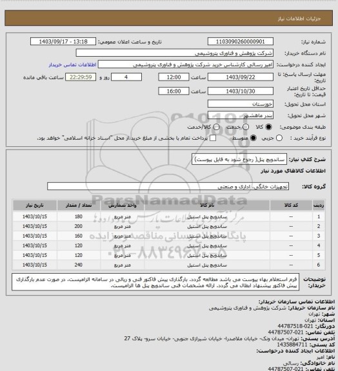This screenshot has width=338, height=371.
Task: Click the response deadline date 1403/09/22
Action: coord(241,77)
